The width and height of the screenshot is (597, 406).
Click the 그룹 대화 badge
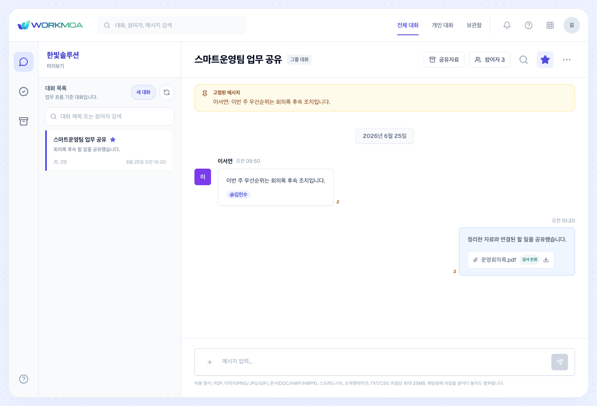pyautogui.click(x=299, y=60)
